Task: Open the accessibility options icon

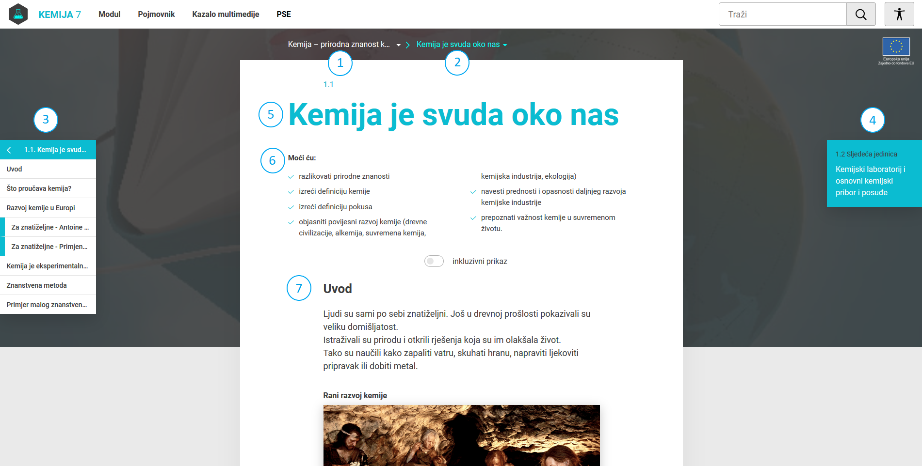Action: pos(899,14)
